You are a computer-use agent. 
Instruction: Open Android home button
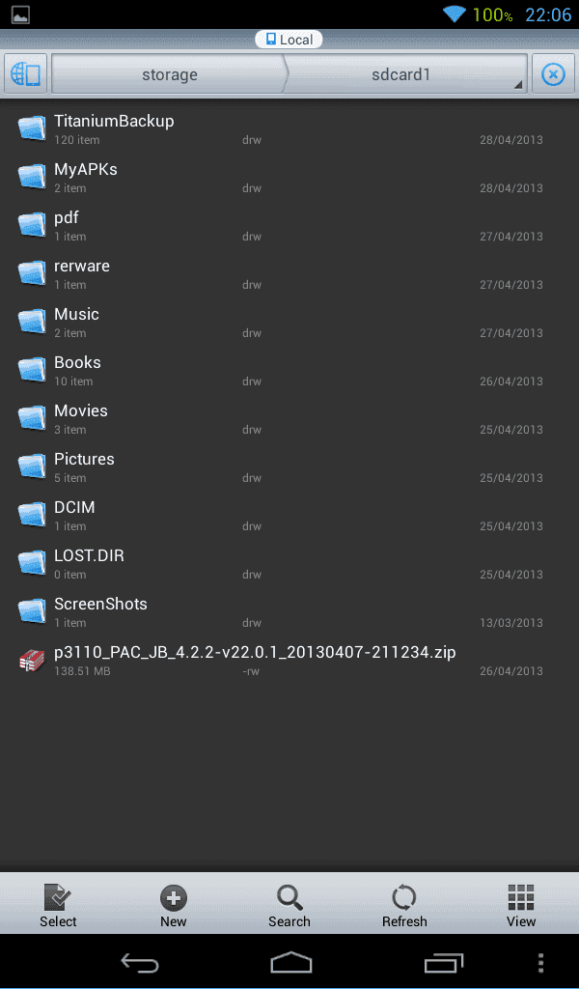290,963
